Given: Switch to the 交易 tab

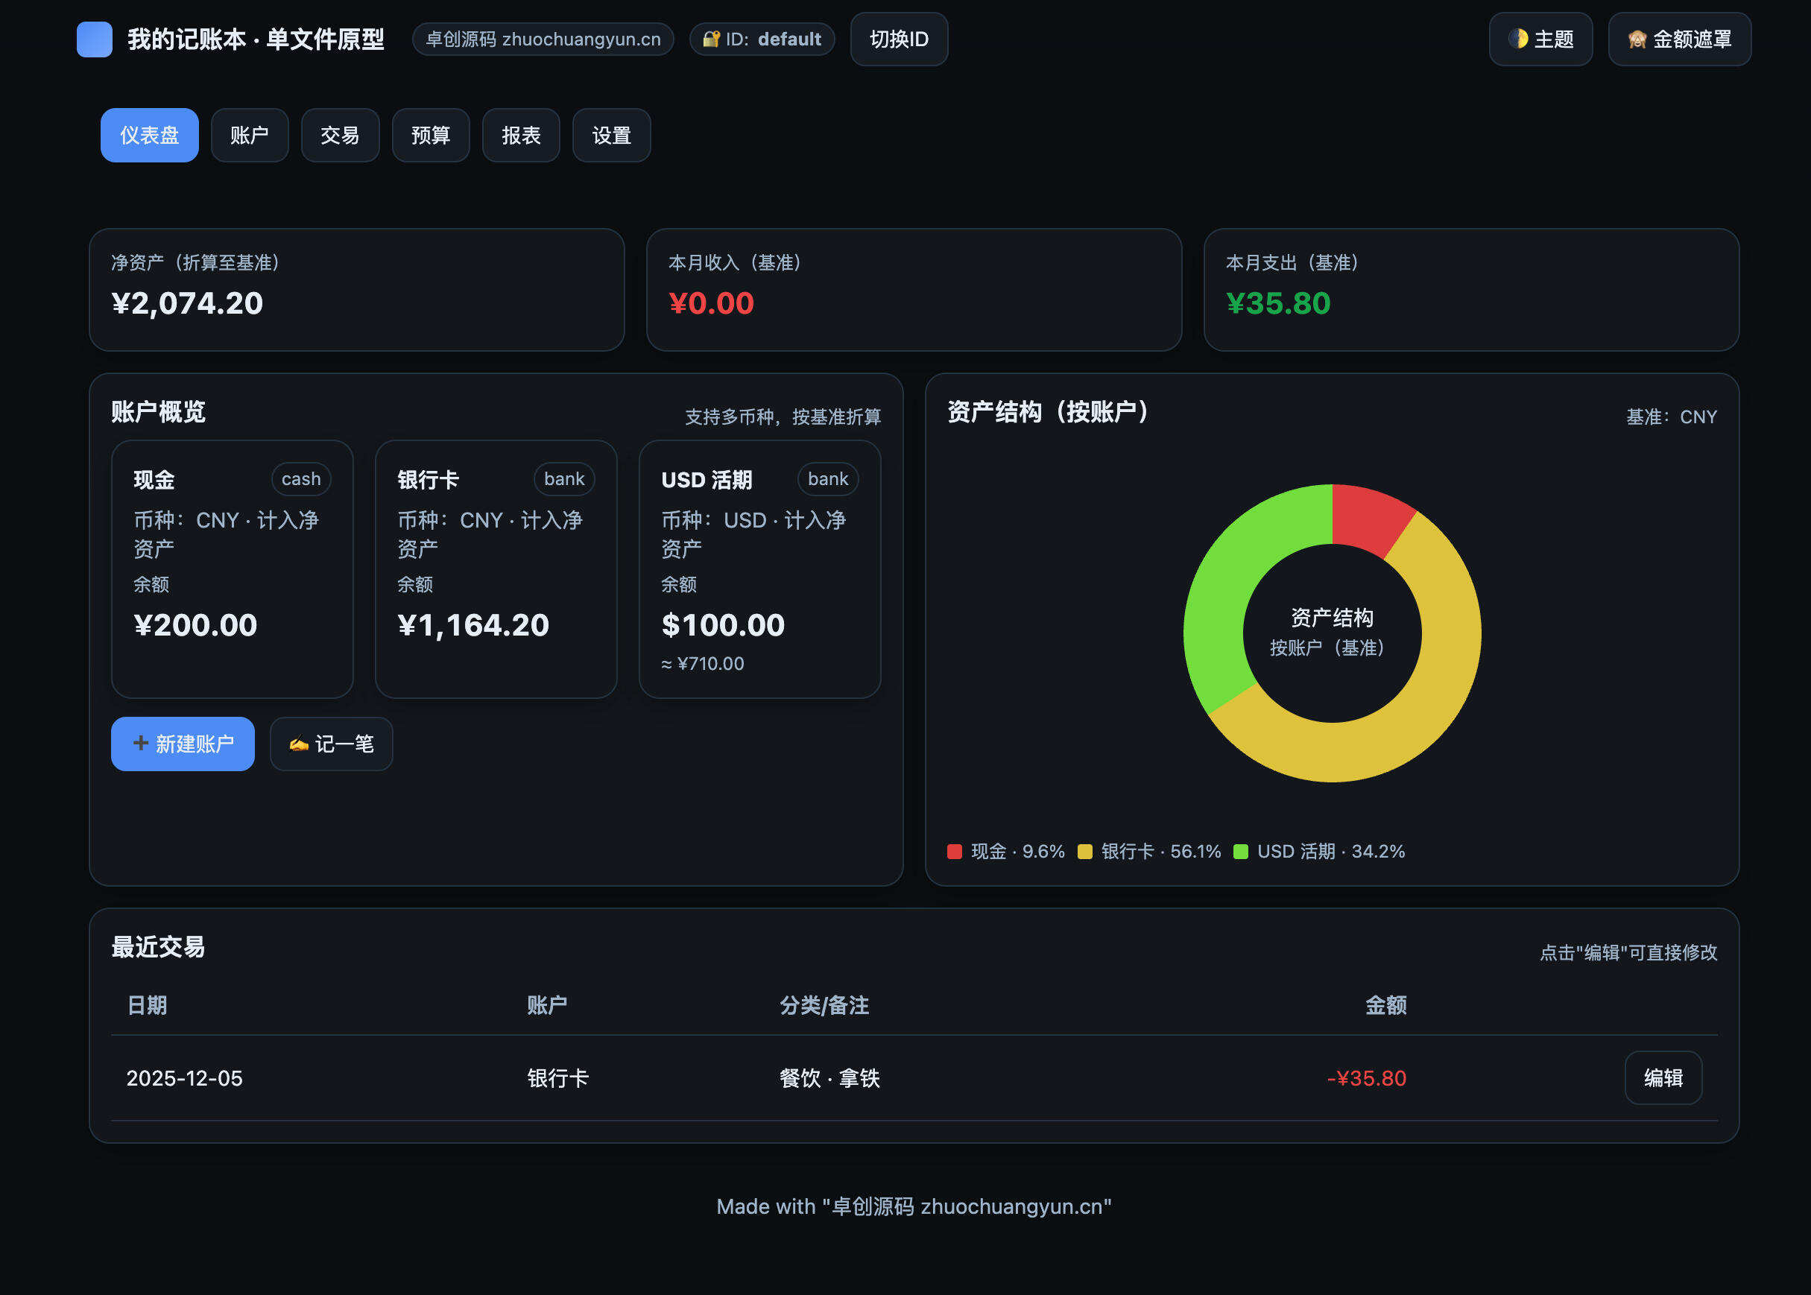Looking at the screenshot, I should (340, 135).
